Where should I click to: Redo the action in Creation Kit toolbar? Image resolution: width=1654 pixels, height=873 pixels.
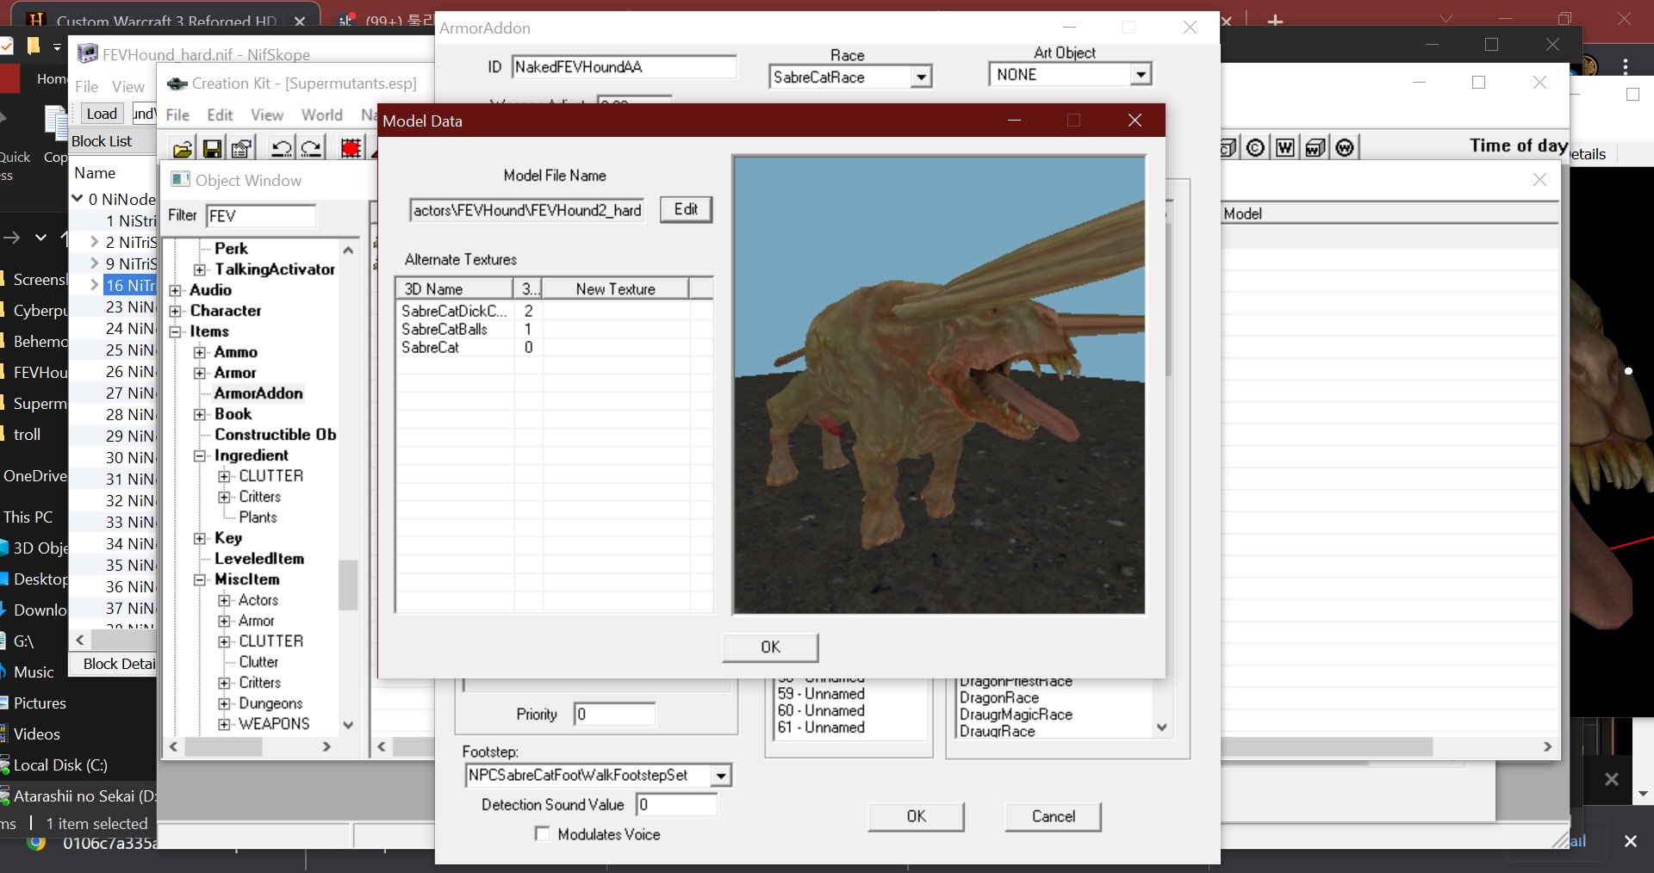311,148
